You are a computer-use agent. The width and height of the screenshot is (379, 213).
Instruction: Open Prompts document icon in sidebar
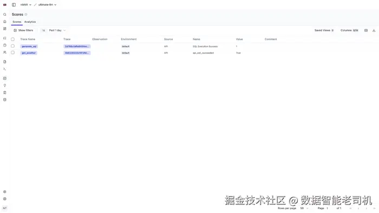tap(4, 62)
